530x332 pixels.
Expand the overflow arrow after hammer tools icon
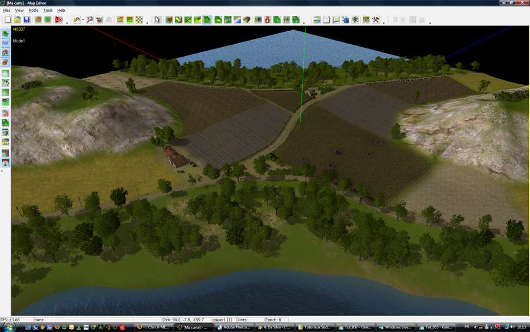tap(383, 22)
